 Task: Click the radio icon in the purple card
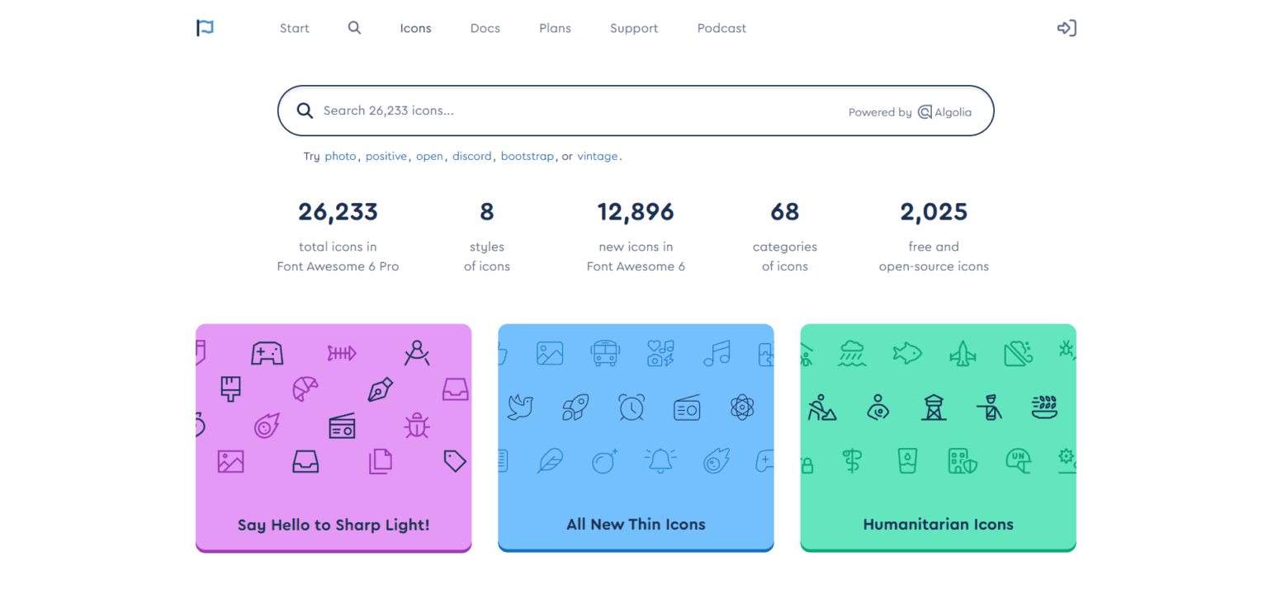point(339,426)
